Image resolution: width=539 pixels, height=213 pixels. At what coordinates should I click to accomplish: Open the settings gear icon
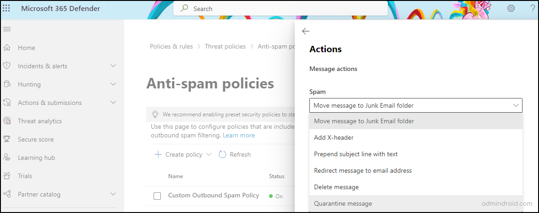[x=511, y=8]
